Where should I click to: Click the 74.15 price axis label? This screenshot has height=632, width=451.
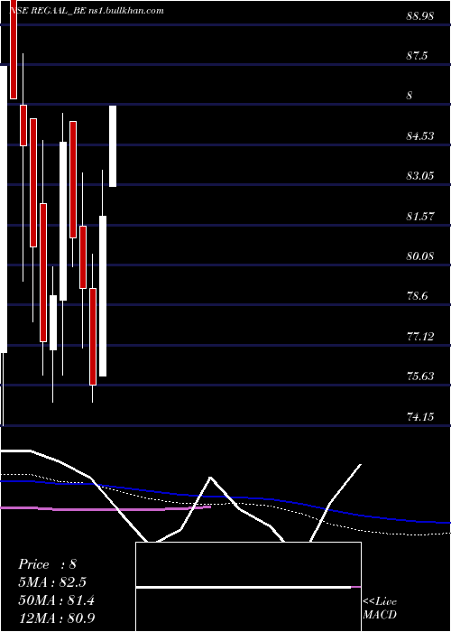[x=420, y=416]
